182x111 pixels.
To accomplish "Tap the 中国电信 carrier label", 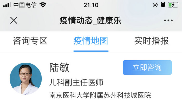I will tap(25, 5).
